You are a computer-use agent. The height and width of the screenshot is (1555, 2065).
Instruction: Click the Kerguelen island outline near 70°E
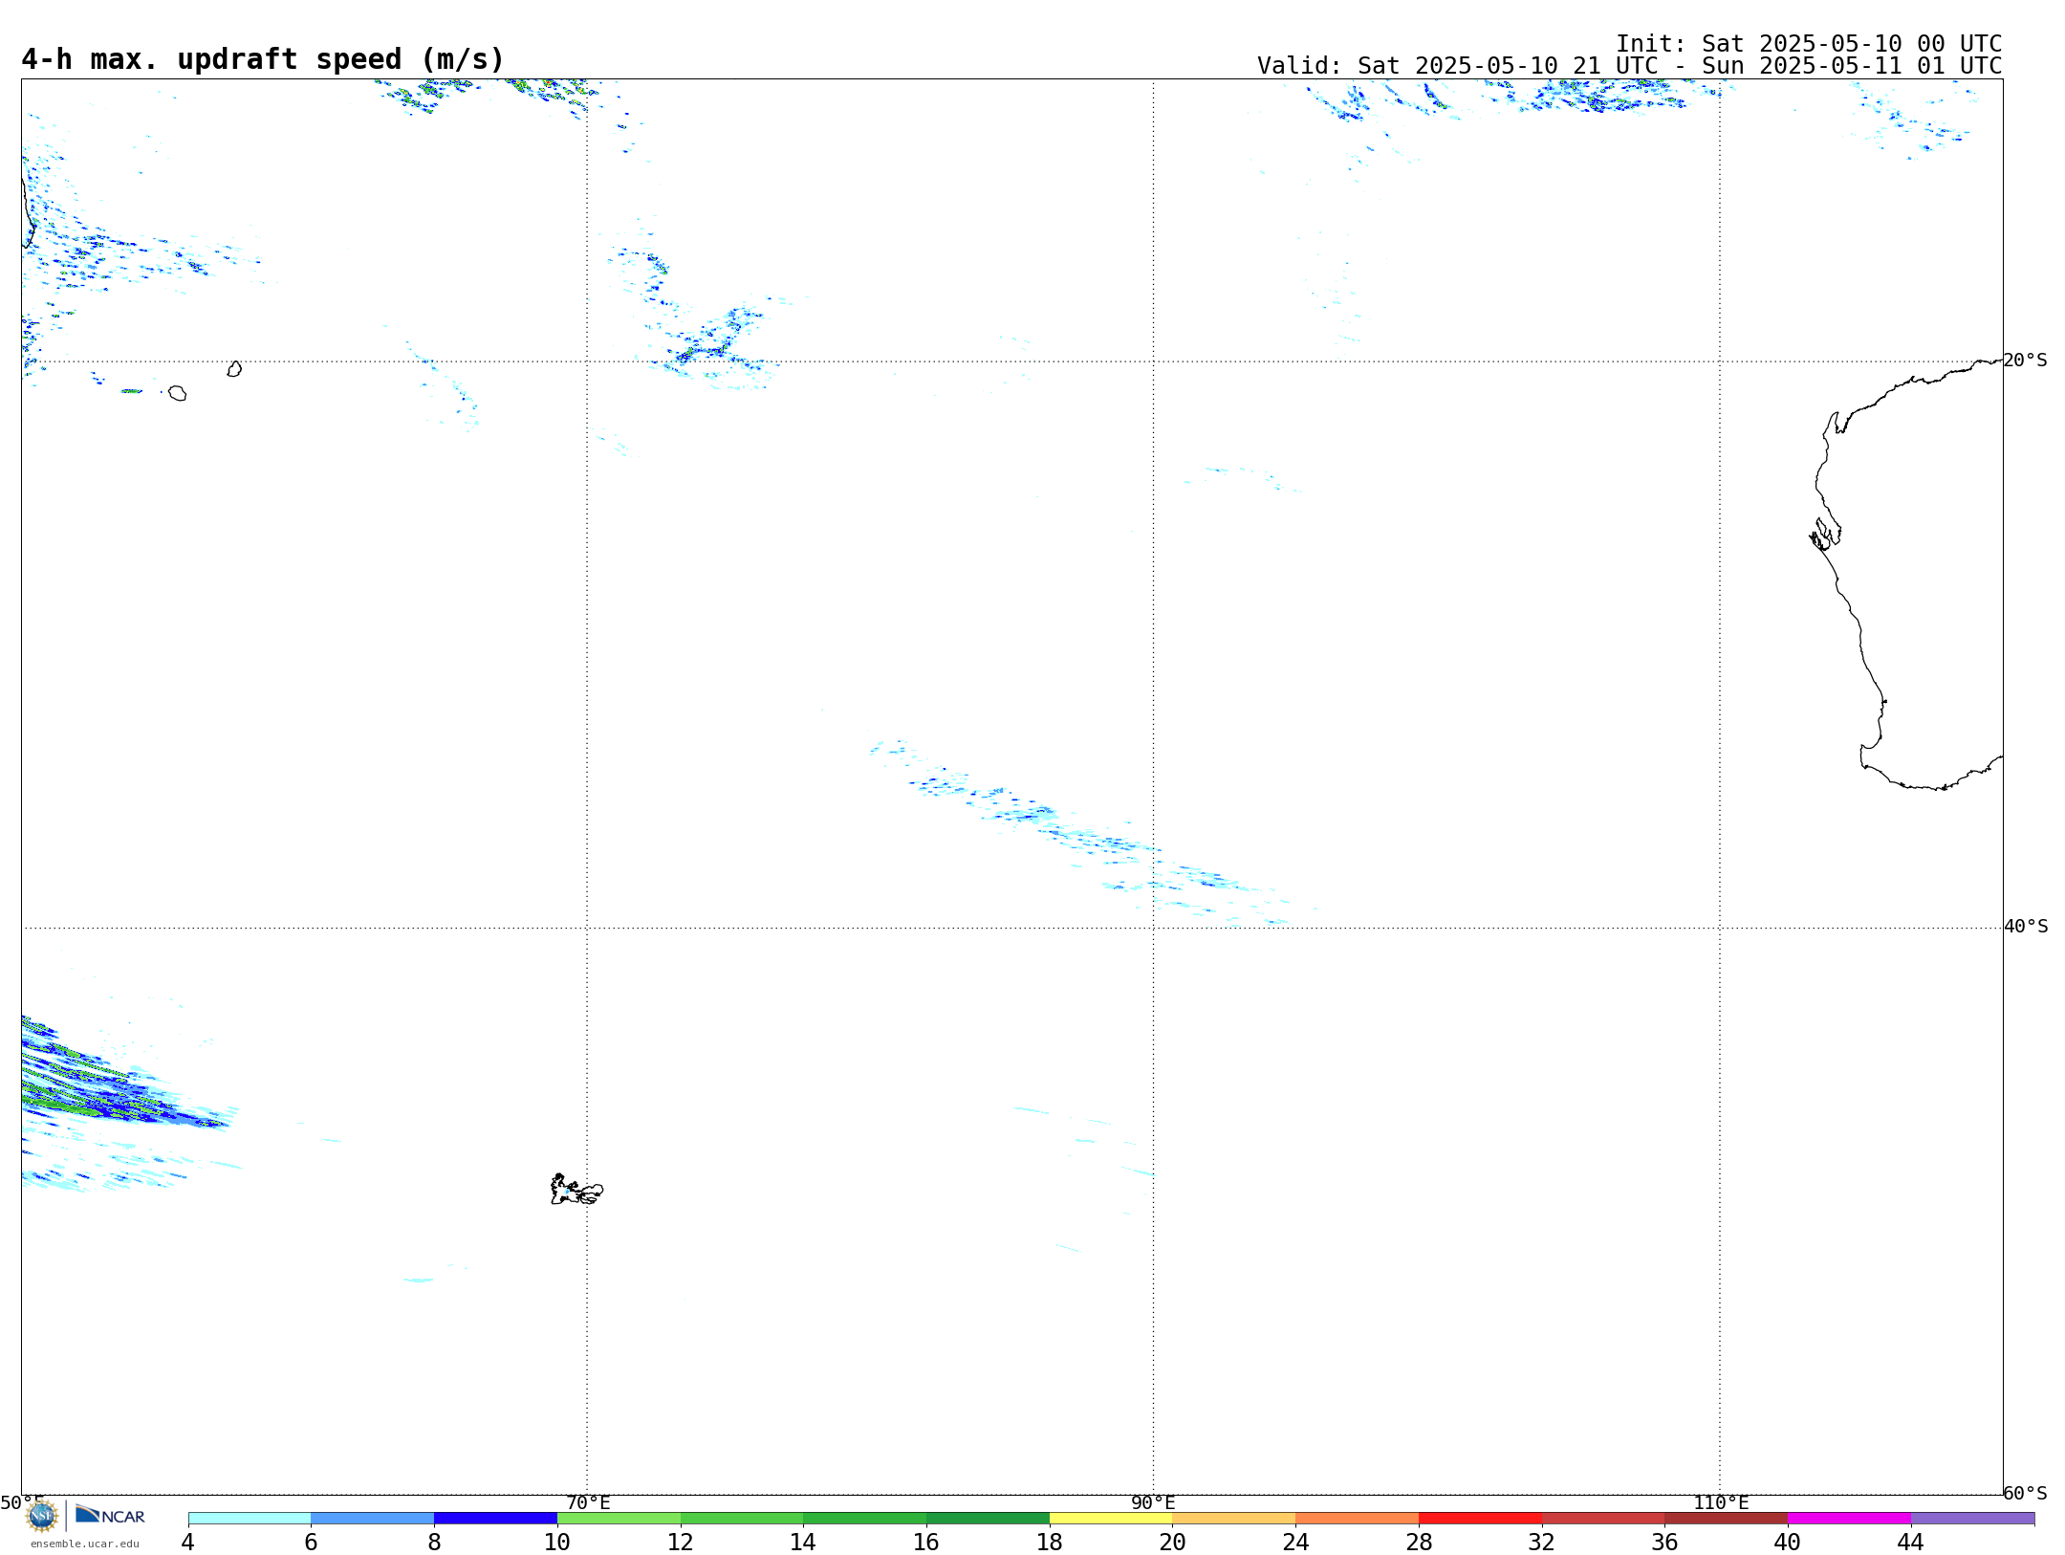576,1190
